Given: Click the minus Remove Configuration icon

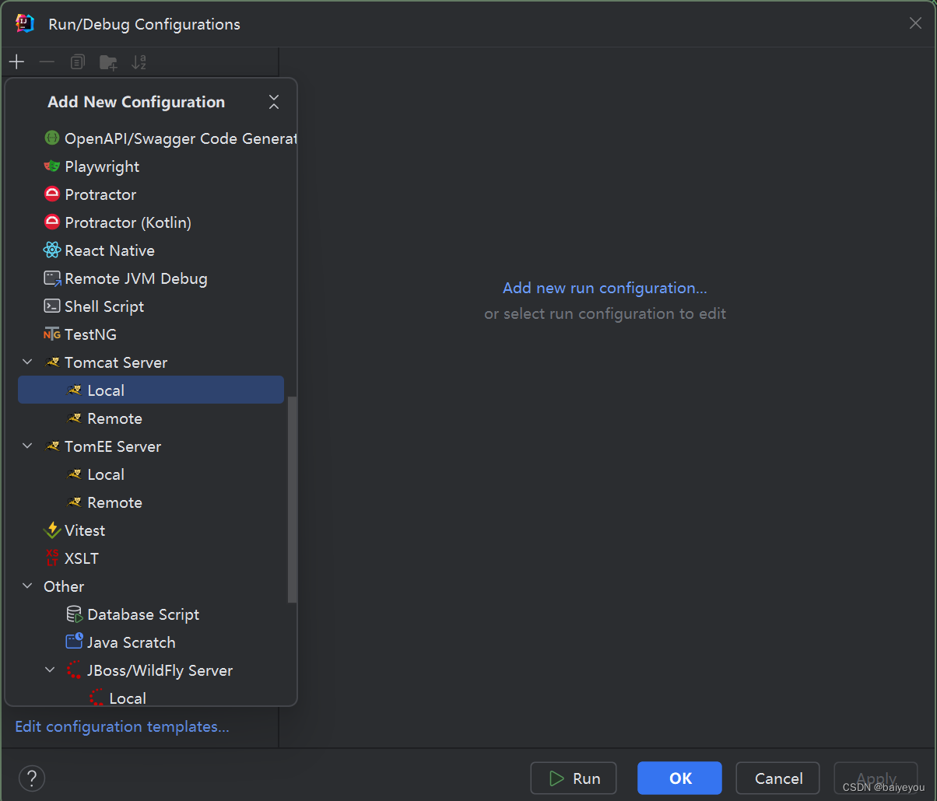Looking at the screenshot, I should click(x=47, y=62).
